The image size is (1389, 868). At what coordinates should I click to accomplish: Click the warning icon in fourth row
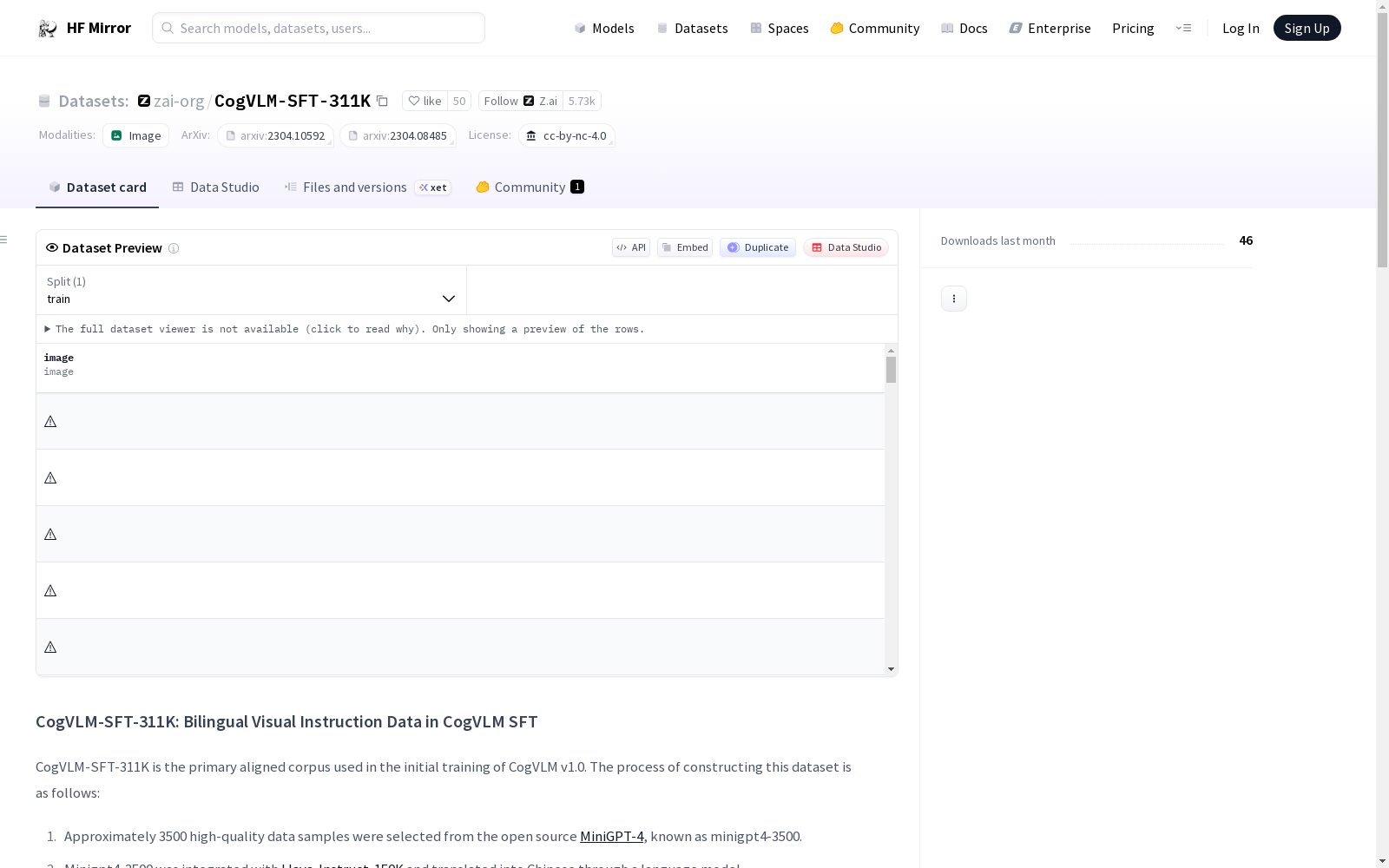point(50,591)
